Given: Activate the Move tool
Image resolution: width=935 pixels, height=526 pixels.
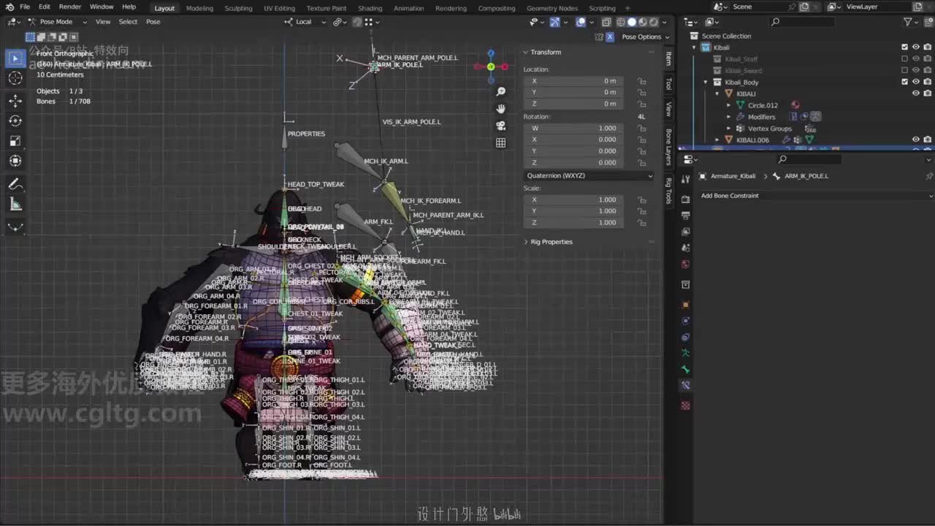Looking at the screenshot, I should [x=15, y=100].
